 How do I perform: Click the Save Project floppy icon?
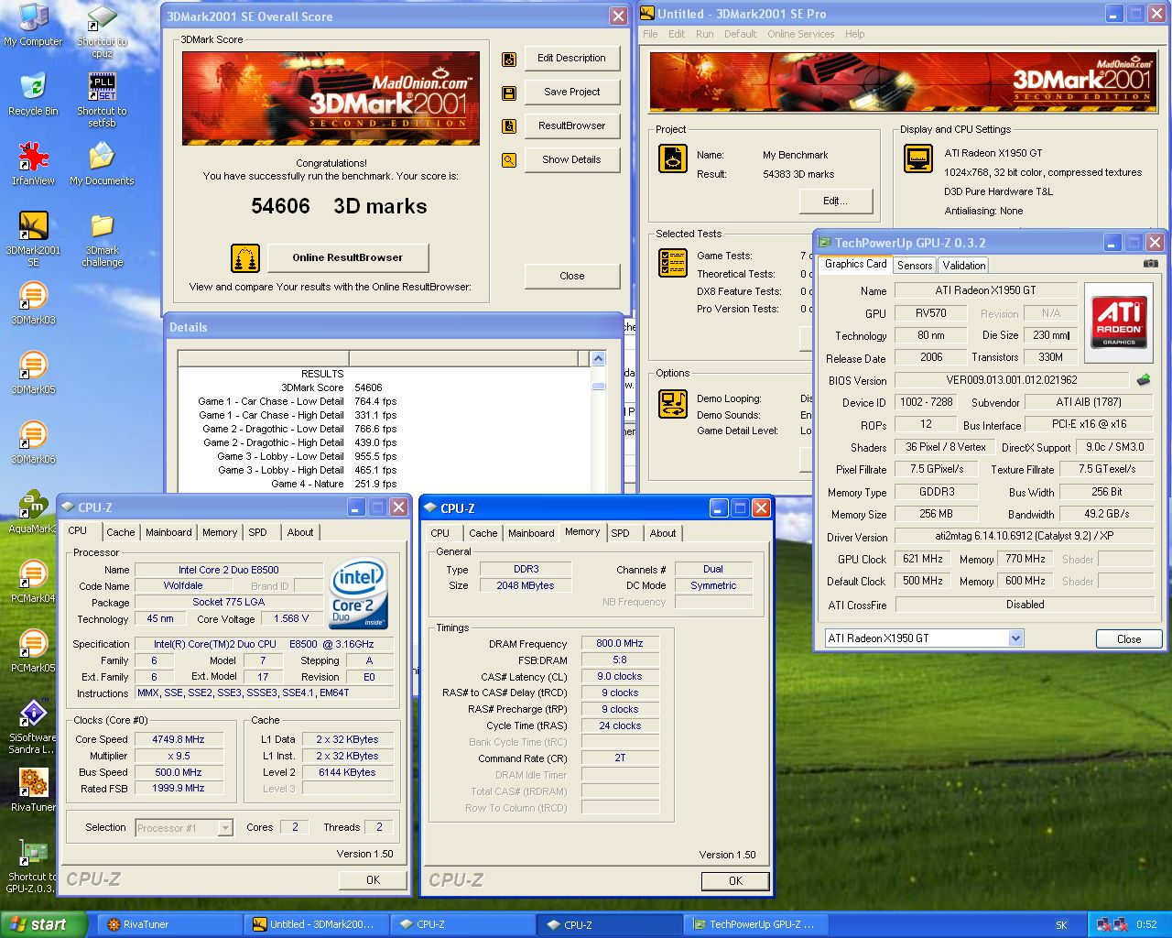[x=509, y=93]
